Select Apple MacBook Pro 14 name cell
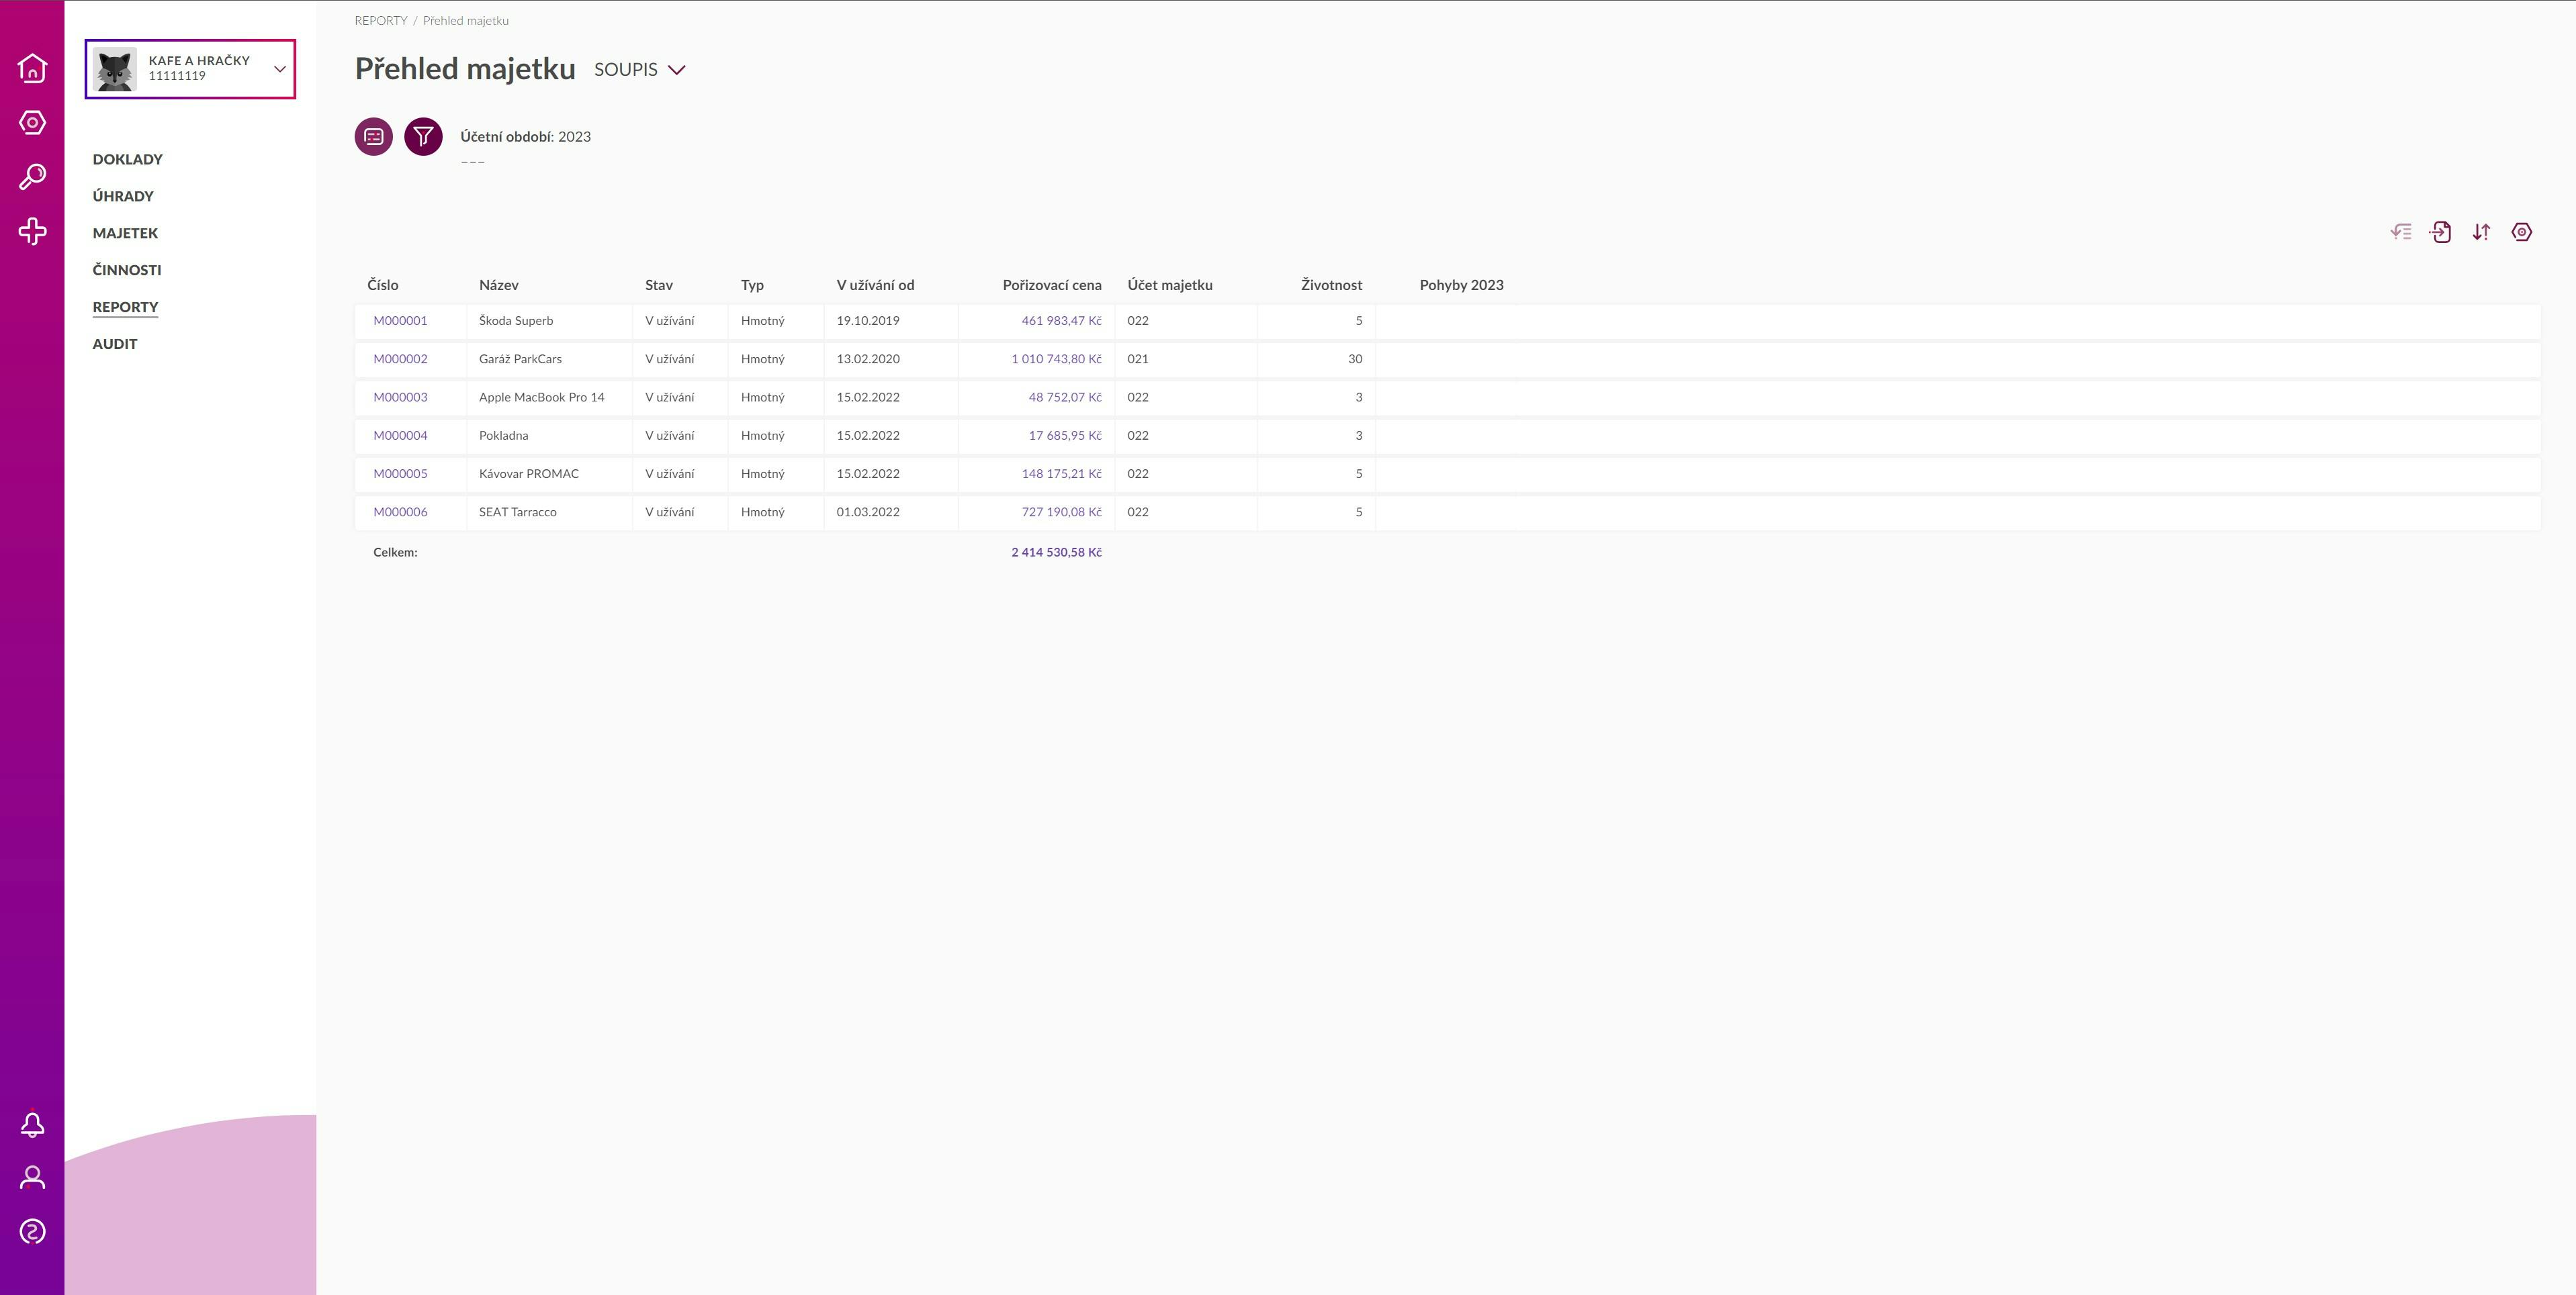The width and height of the screenshot is (2576, 1295). (549, 397)
